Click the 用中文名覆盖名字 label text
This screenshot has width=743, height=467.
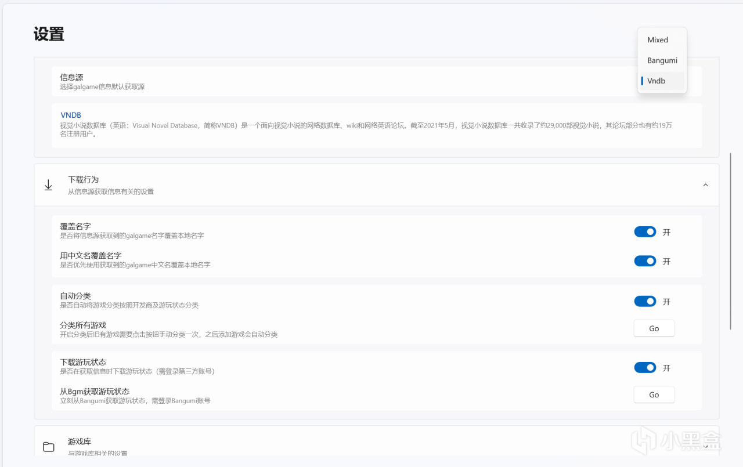click(91, 255)
